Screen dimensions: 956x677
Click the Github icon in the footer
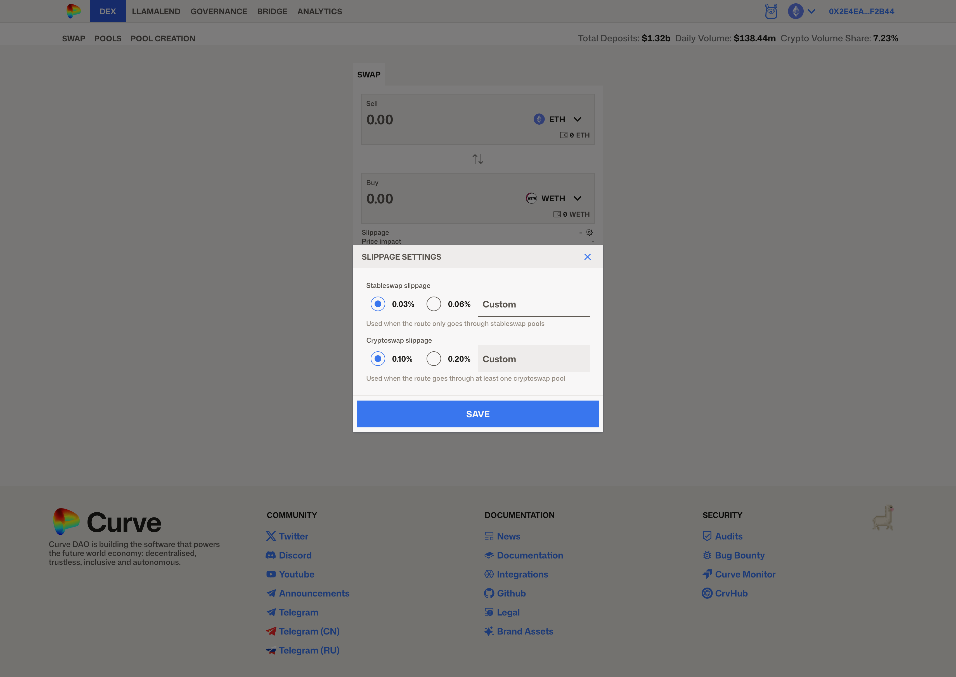(x=489, y=593)
